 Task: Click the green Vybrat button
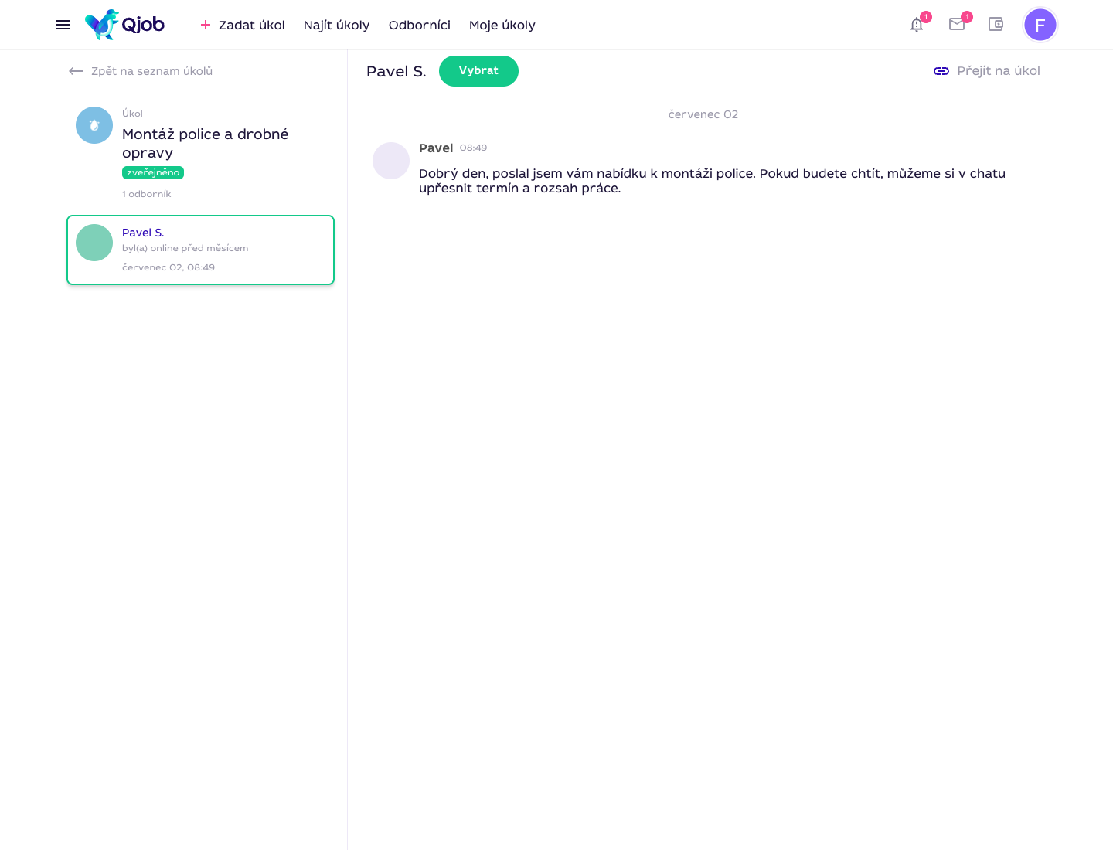click(x=478, y=71)
